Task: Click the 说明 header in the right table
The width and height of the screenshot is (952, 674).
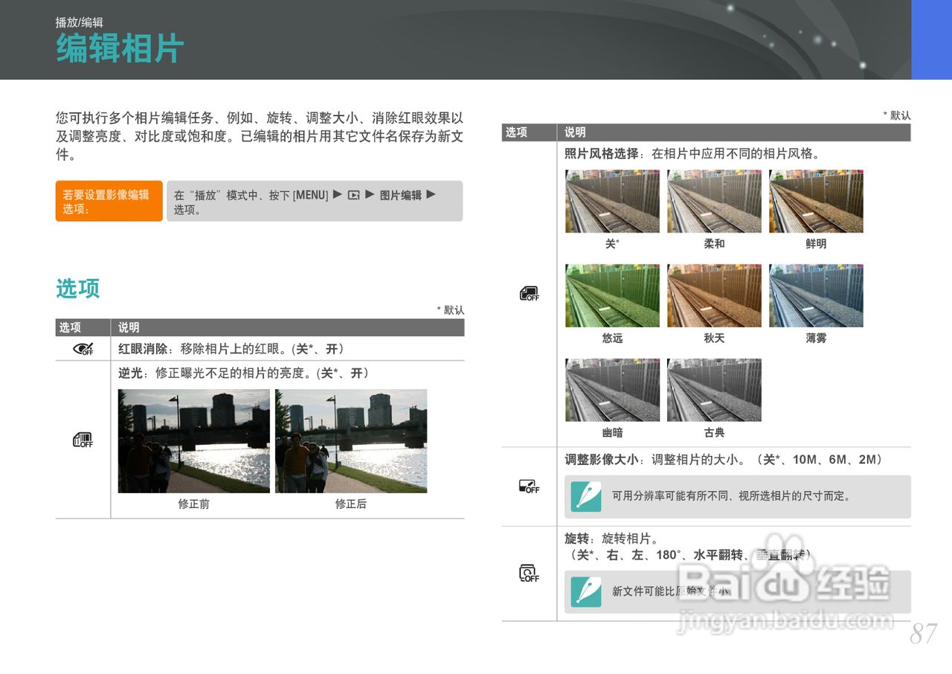Action: 575,132
